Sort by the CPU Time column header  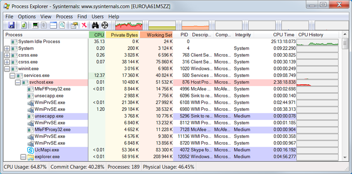tap(275, 35)
